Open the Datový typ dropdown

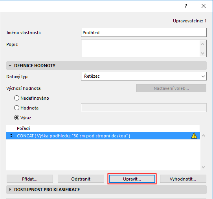144,76
